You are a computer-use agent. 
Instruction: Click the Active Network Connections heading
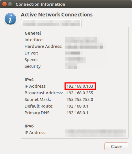pyautogui.click(x=57, y=15)
